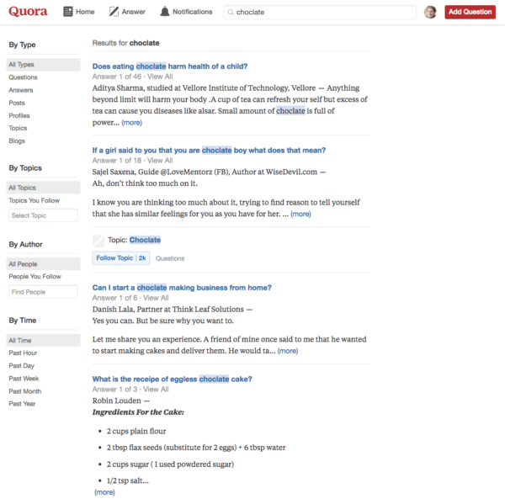Open the choclate boy question
Screen dimensions: 505x504
tap(209, 151)
